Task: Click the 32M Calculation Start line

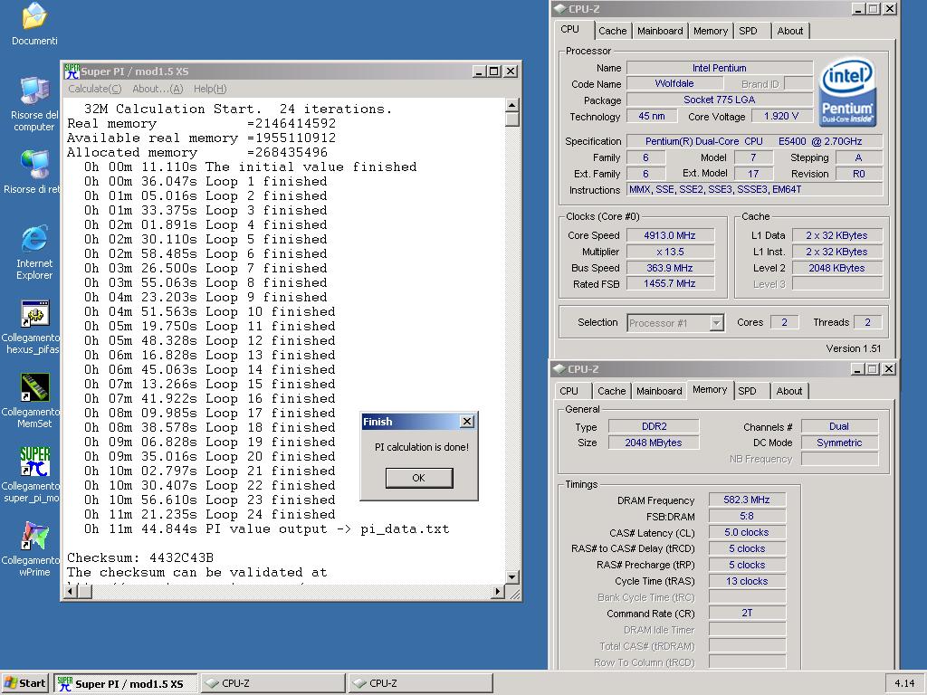Action: 238,109
